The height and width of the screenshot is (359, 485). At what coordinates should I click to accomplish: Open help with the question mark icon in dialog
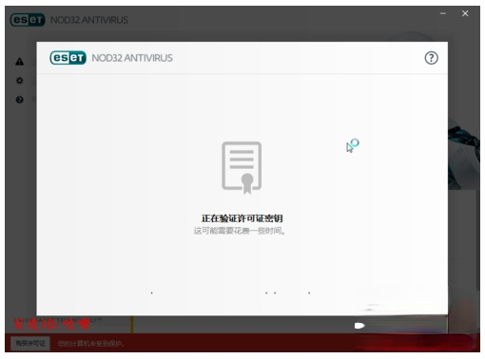(x=431, y=58)
